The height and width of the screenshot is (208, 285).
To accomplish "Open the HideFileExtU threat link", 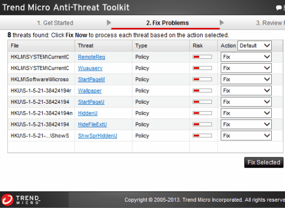I will pos(92,124).
